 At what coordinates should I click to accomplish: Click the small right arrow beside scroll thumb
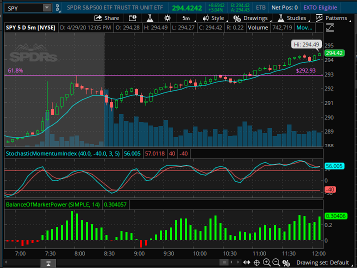238,262
